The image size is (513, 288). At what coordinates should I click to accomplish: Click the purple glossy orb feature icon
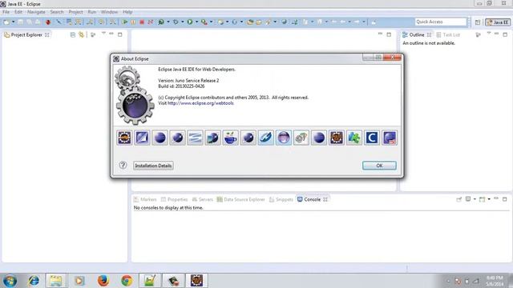coord(284,138)
